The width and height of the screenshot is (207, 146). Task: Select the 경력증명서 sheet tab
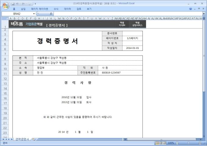[x=22, y=139]
